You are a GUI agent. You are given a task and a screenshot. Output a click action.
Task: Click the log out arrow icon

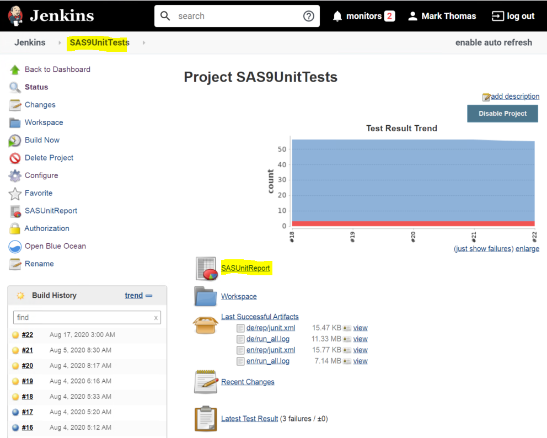coord(498,16)
